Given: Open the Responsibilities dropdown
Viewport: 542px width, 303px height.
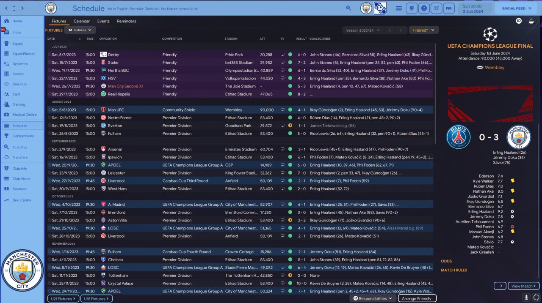Looking at the screenshot, I should 373,298.
